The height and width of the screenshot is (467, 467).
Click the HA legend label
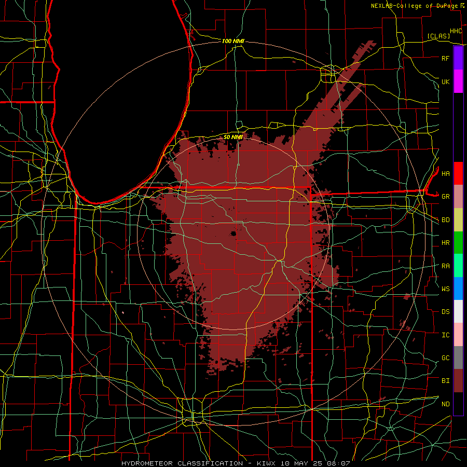(x=445, y=173)
